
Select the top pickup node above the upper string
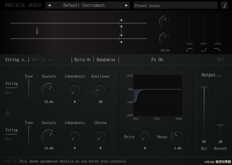121,20
